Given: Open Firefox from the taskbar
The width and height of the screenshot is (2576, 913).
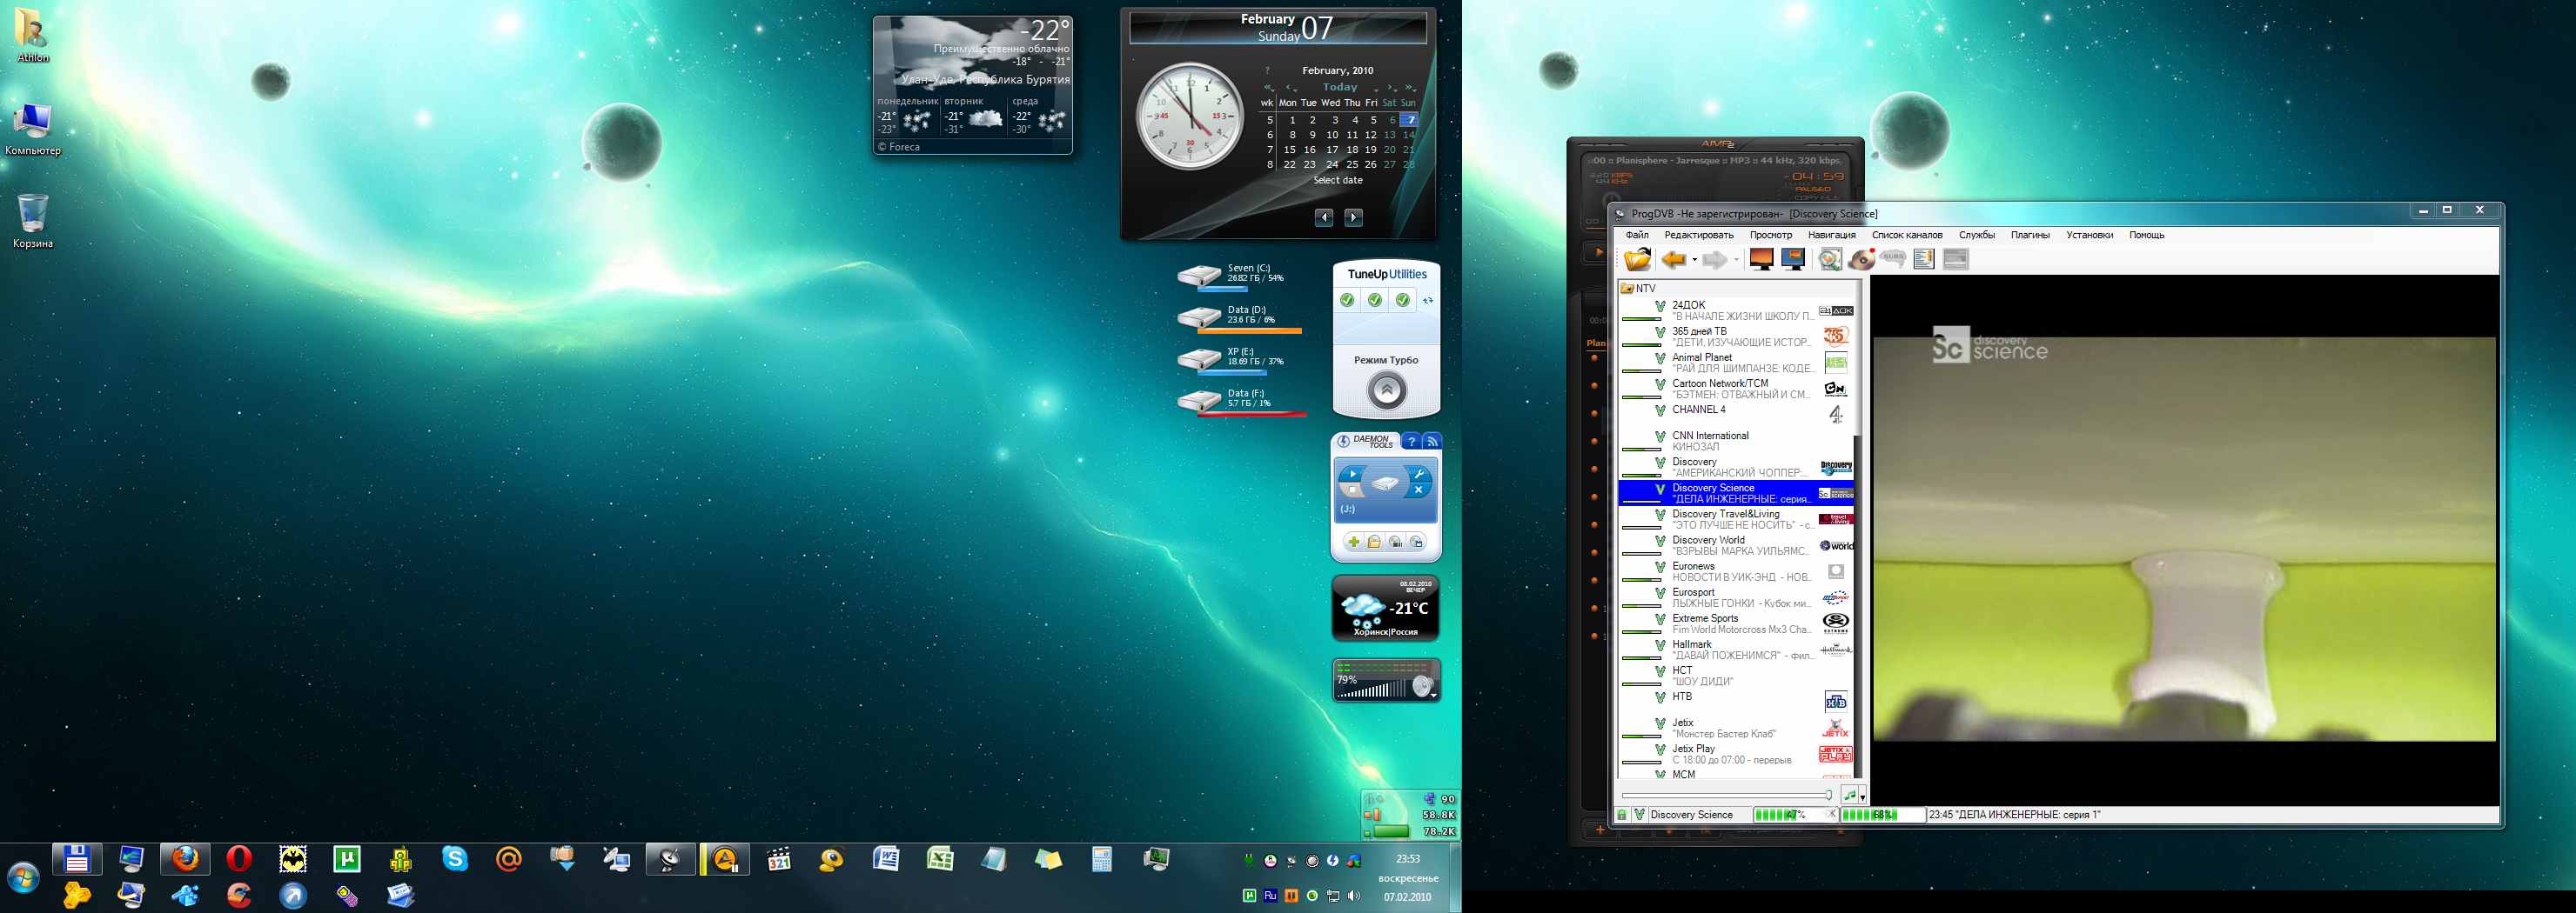Looking at the screenshot, I should click(x=185, y=859).
